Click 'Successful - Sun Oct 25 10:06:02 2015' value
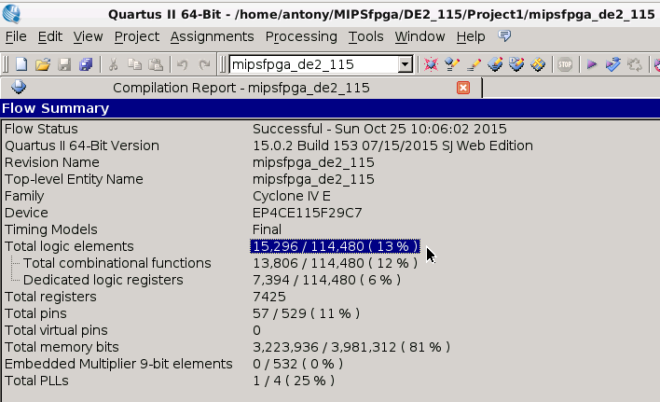 coord(379,129)
